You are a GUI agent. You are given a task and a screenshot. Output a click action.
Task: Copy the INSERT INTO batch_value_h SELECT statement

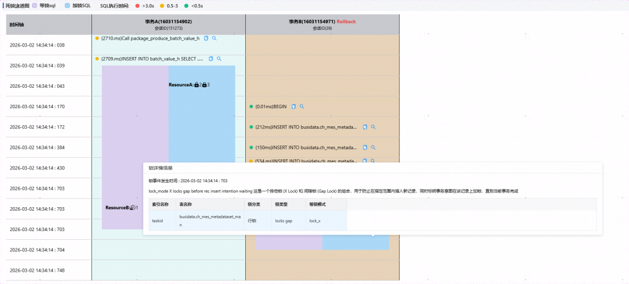point(211,59)
